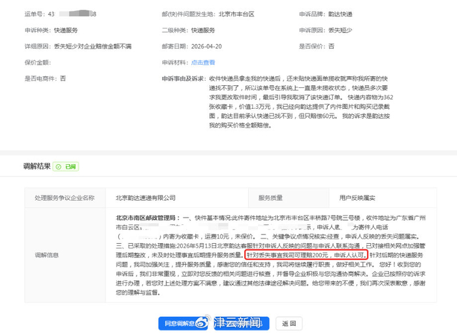Image resolution: width=457 pixels, height=333 pixels.
Task: Click the 丢失短少 value beside 申诉原因
Action: [340, 30]
